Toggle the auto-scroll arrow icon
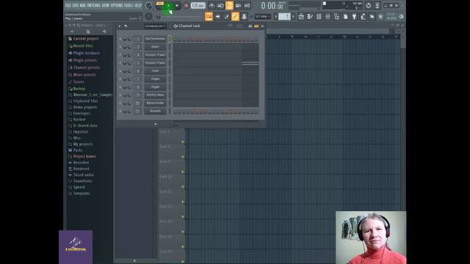Screen dimensions: 470x264 (218, 16)
